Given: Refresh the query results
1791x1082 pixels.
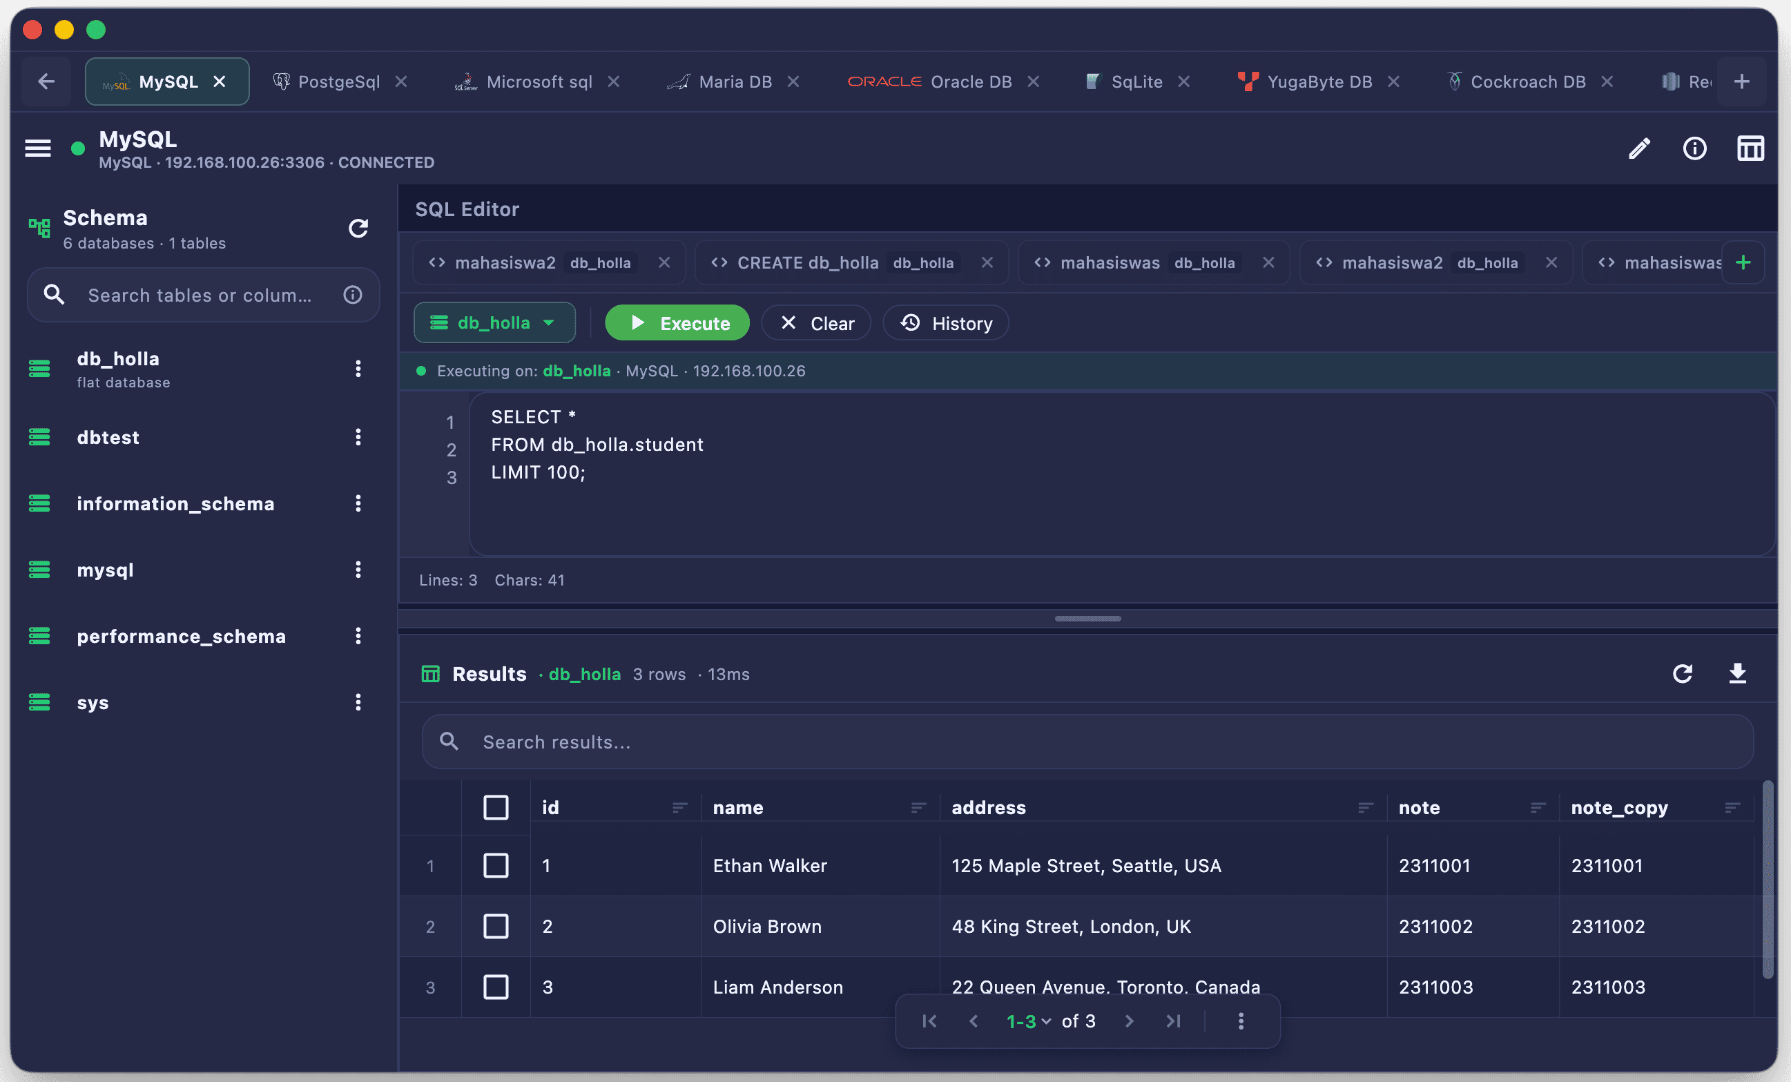Looking at the screenshot, I should coord(1682,673).
